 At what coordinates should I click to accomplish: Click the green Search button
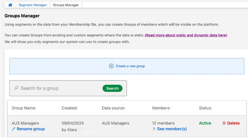tap(112, 88)
